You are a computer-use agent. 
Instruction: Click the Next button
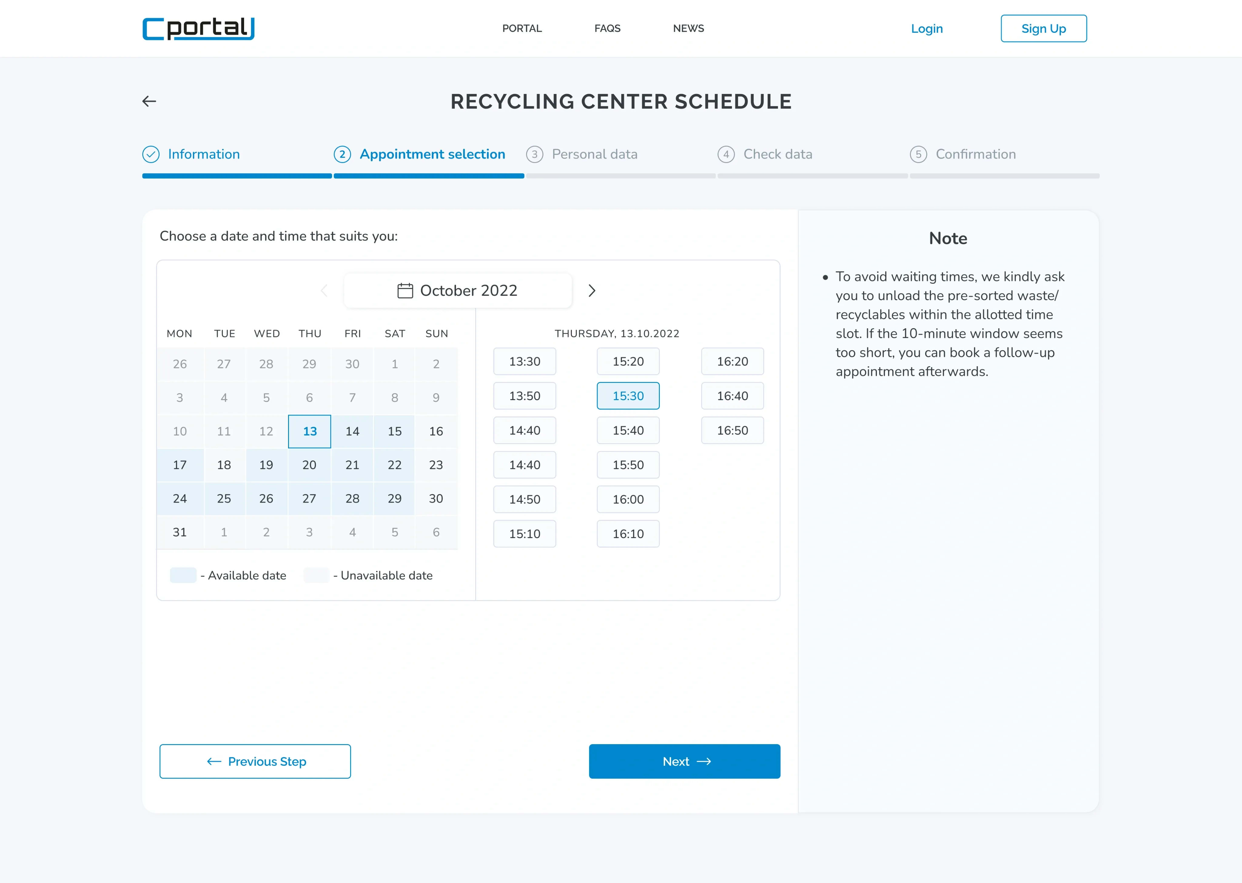[x=684, y=761]
